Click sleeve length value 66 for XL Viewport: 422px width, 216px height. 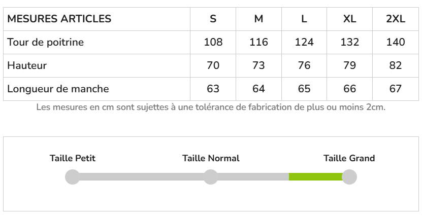pyautogui.click(x=349, y=89)
